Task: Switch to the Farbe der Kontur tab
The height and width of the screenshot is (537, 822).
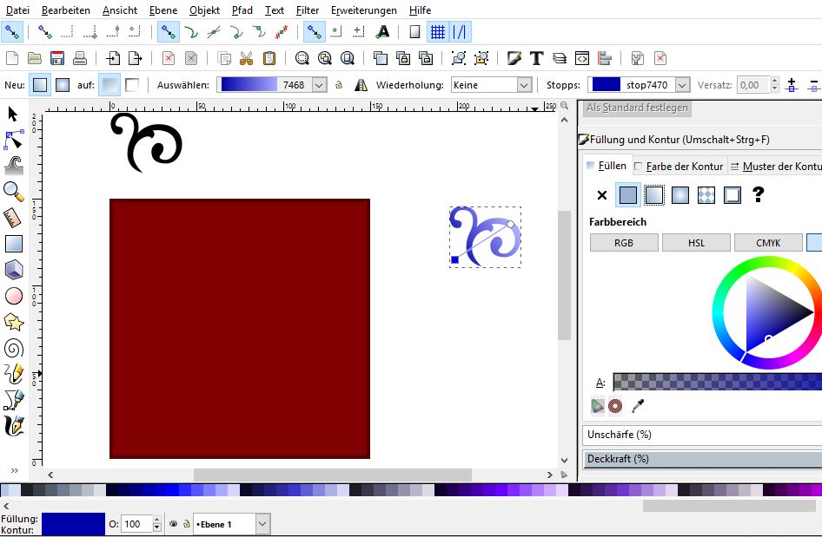Action: coord(679,166)
